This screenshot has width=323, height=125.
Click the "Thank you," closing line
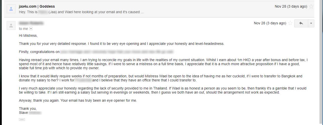click(x=28, y=109)
